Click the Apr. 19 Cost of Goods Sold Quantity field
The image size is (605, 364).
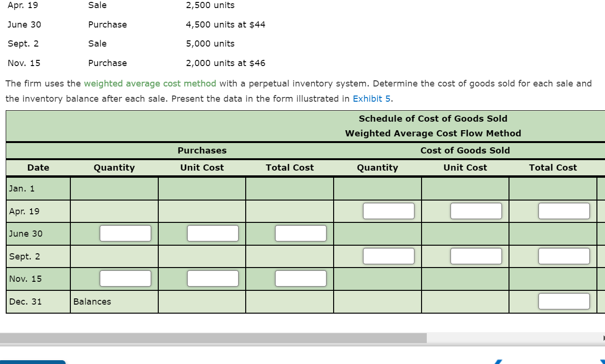[x=388, y=211]
